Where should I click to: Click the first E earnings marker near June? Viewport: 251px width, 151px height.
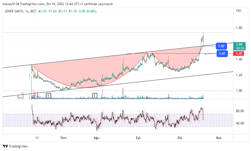coord(48,96)
